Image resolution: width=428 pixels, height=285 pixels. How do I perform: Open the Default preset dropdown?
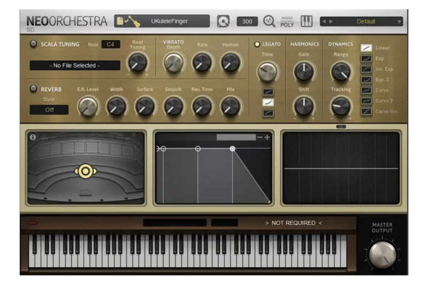click(x=361, y=21)
